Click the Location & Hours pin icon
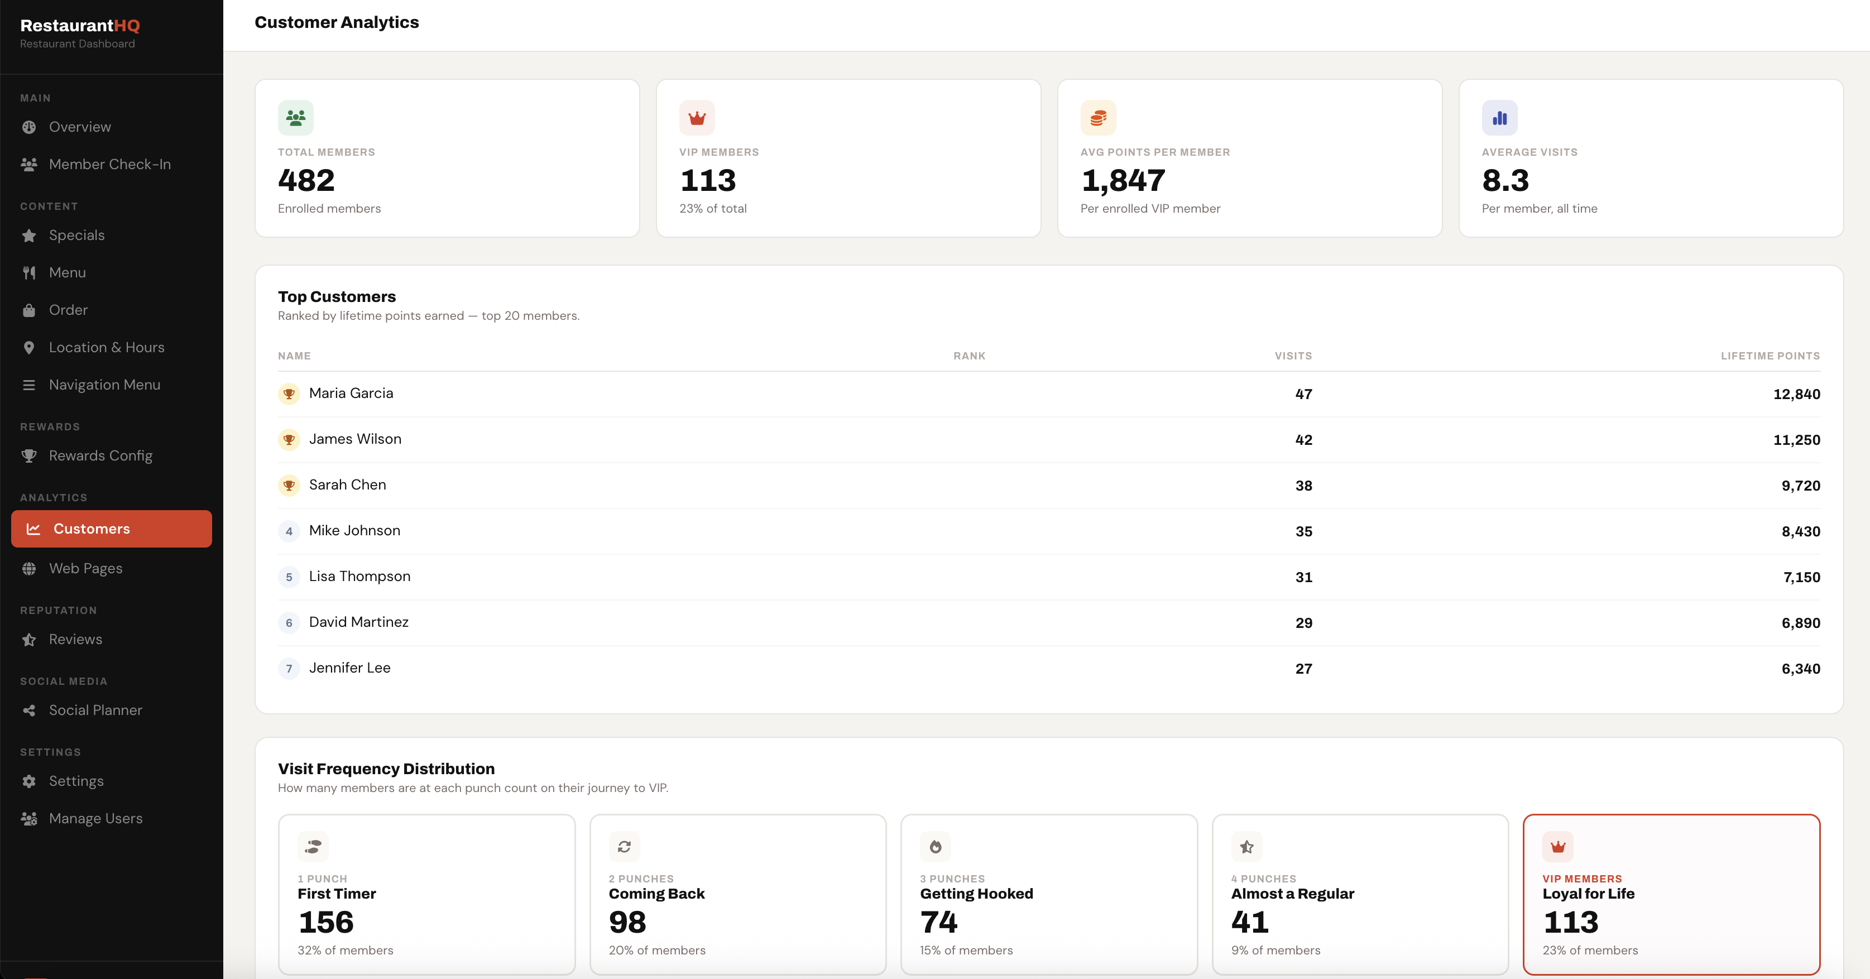The width and height of the screenshot is (1870, 979). tap(29, 347)
